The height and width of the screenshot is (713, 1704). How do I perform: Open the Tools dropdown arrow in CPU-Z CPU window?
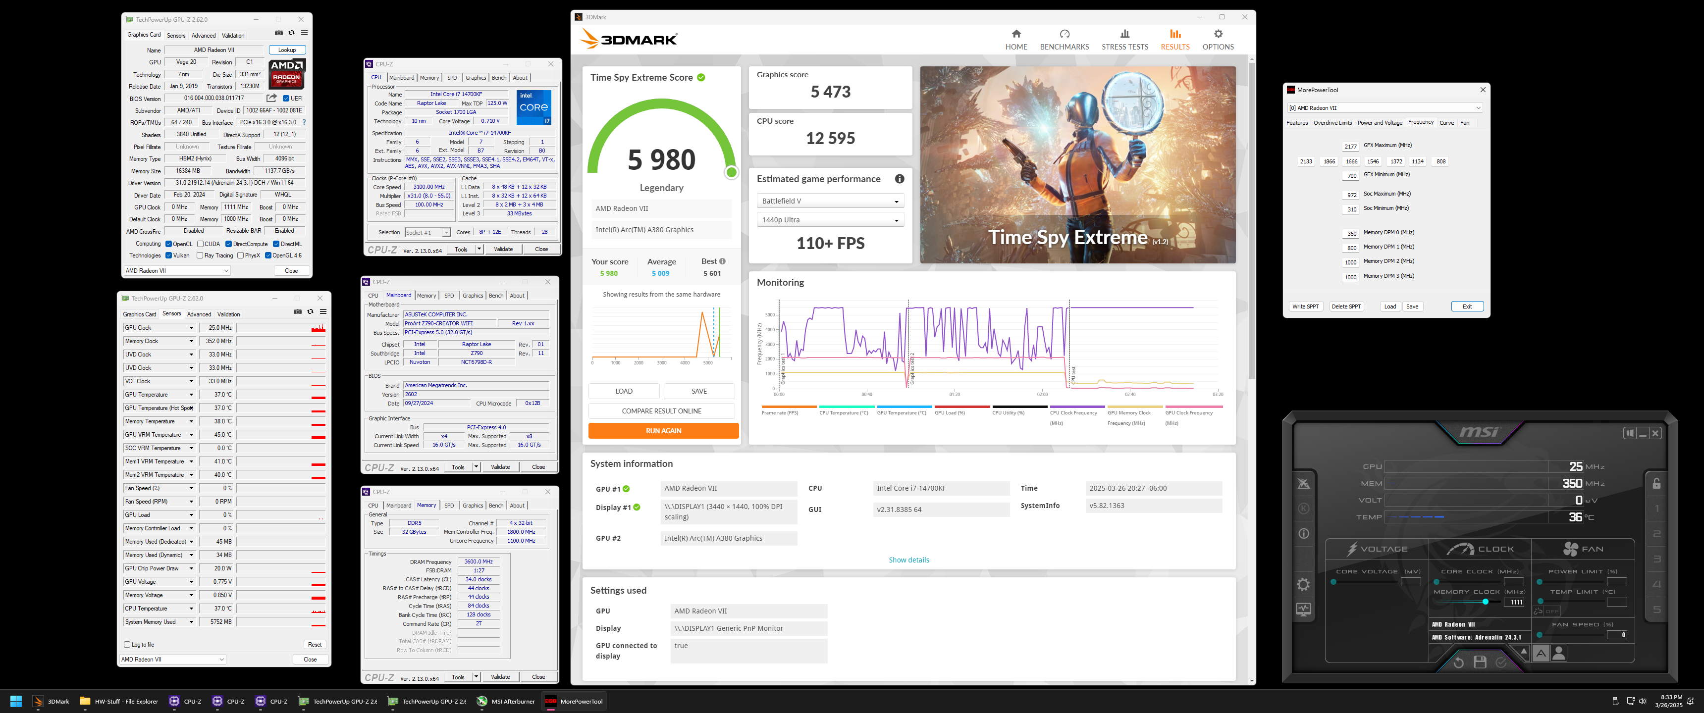[x=479, y=250]
